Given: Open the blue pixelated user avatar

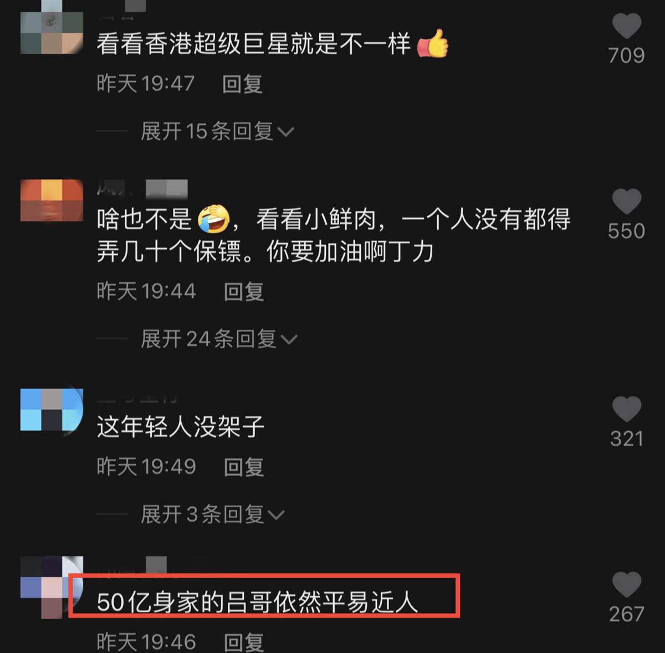Looking at the screenshot, I should (x=52, y=410).
